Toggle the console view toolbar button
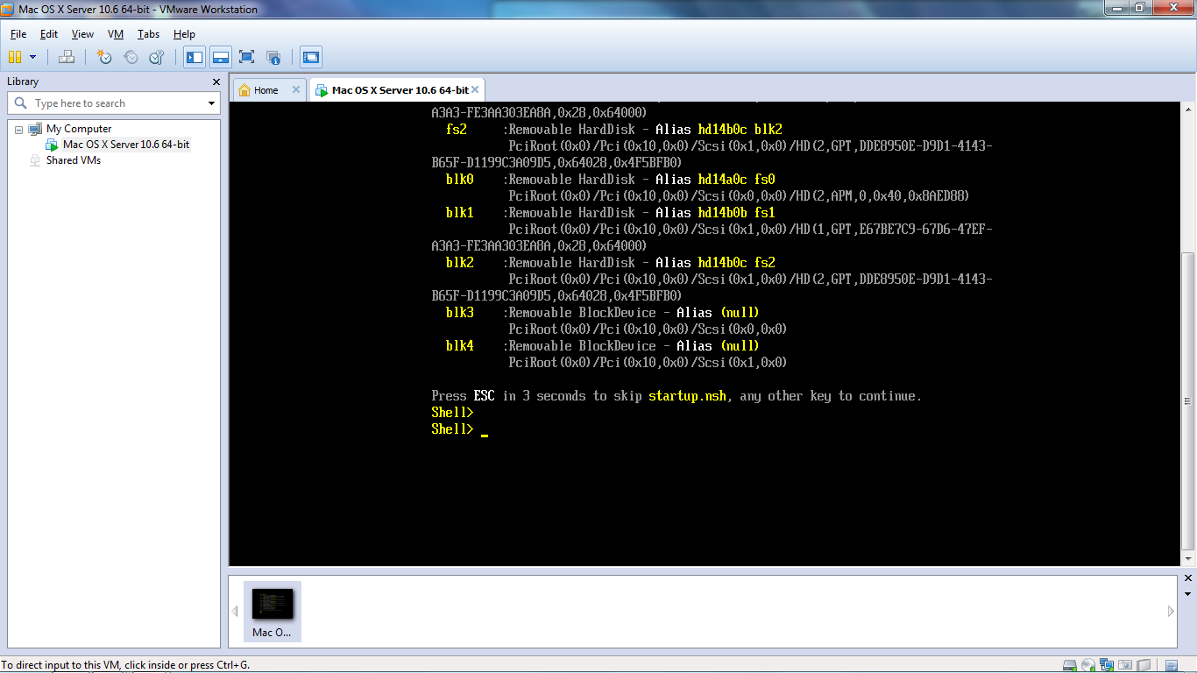The image size is (1197, 673). [311, 58]
